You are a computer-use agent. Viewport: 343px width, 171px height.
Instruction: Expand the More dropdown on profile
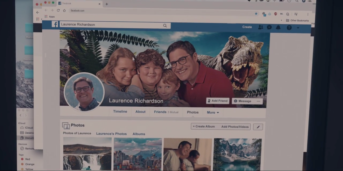213,112
